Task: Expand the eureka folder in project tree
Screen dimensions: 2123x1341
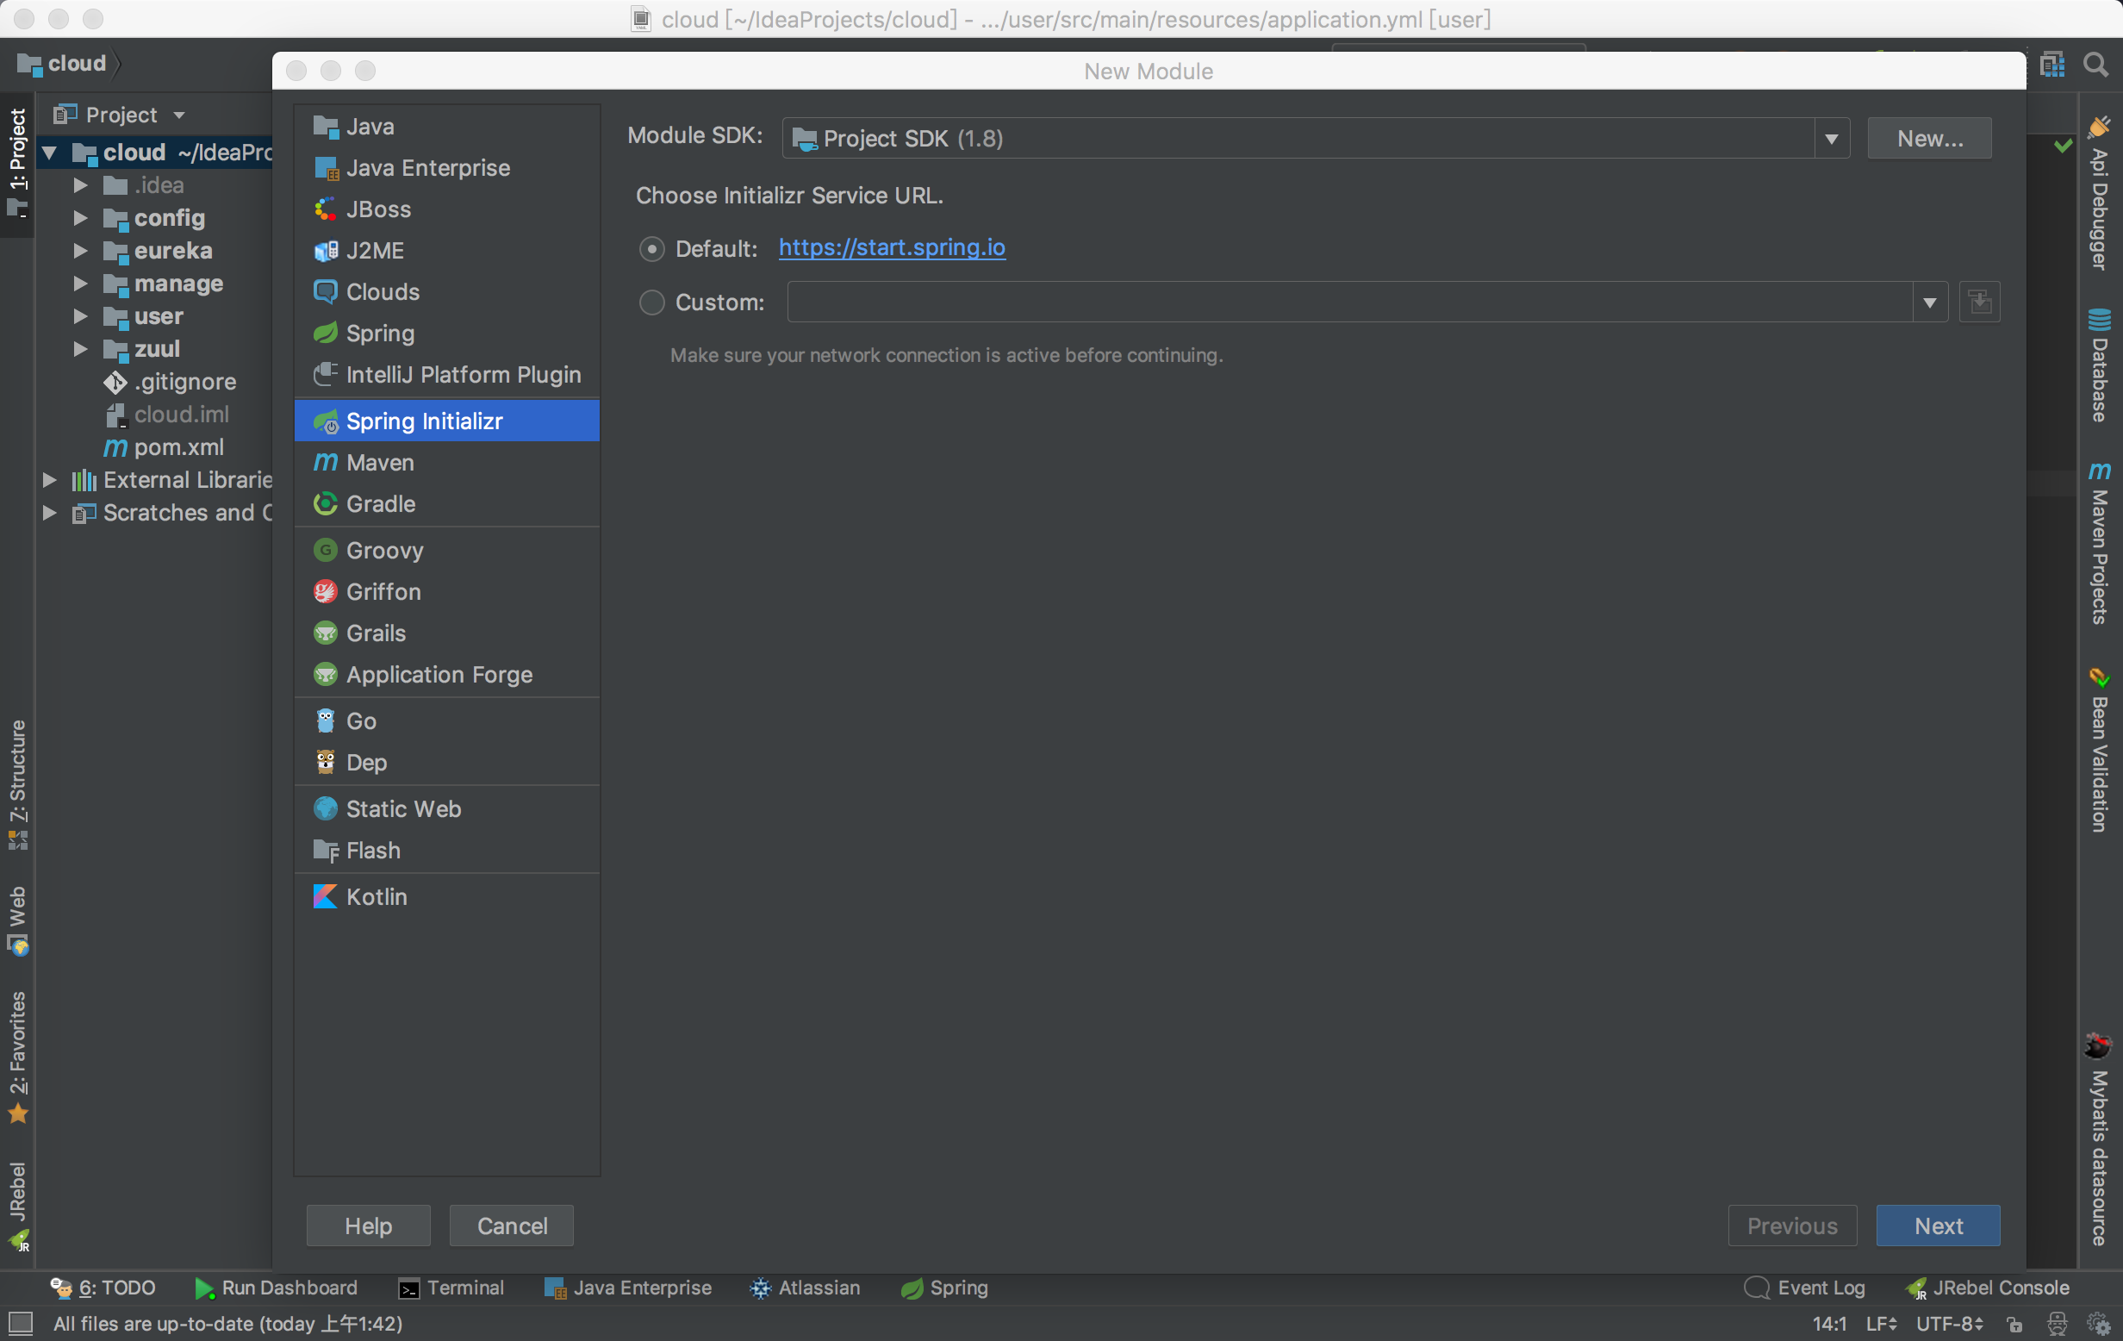Action: 80,252
